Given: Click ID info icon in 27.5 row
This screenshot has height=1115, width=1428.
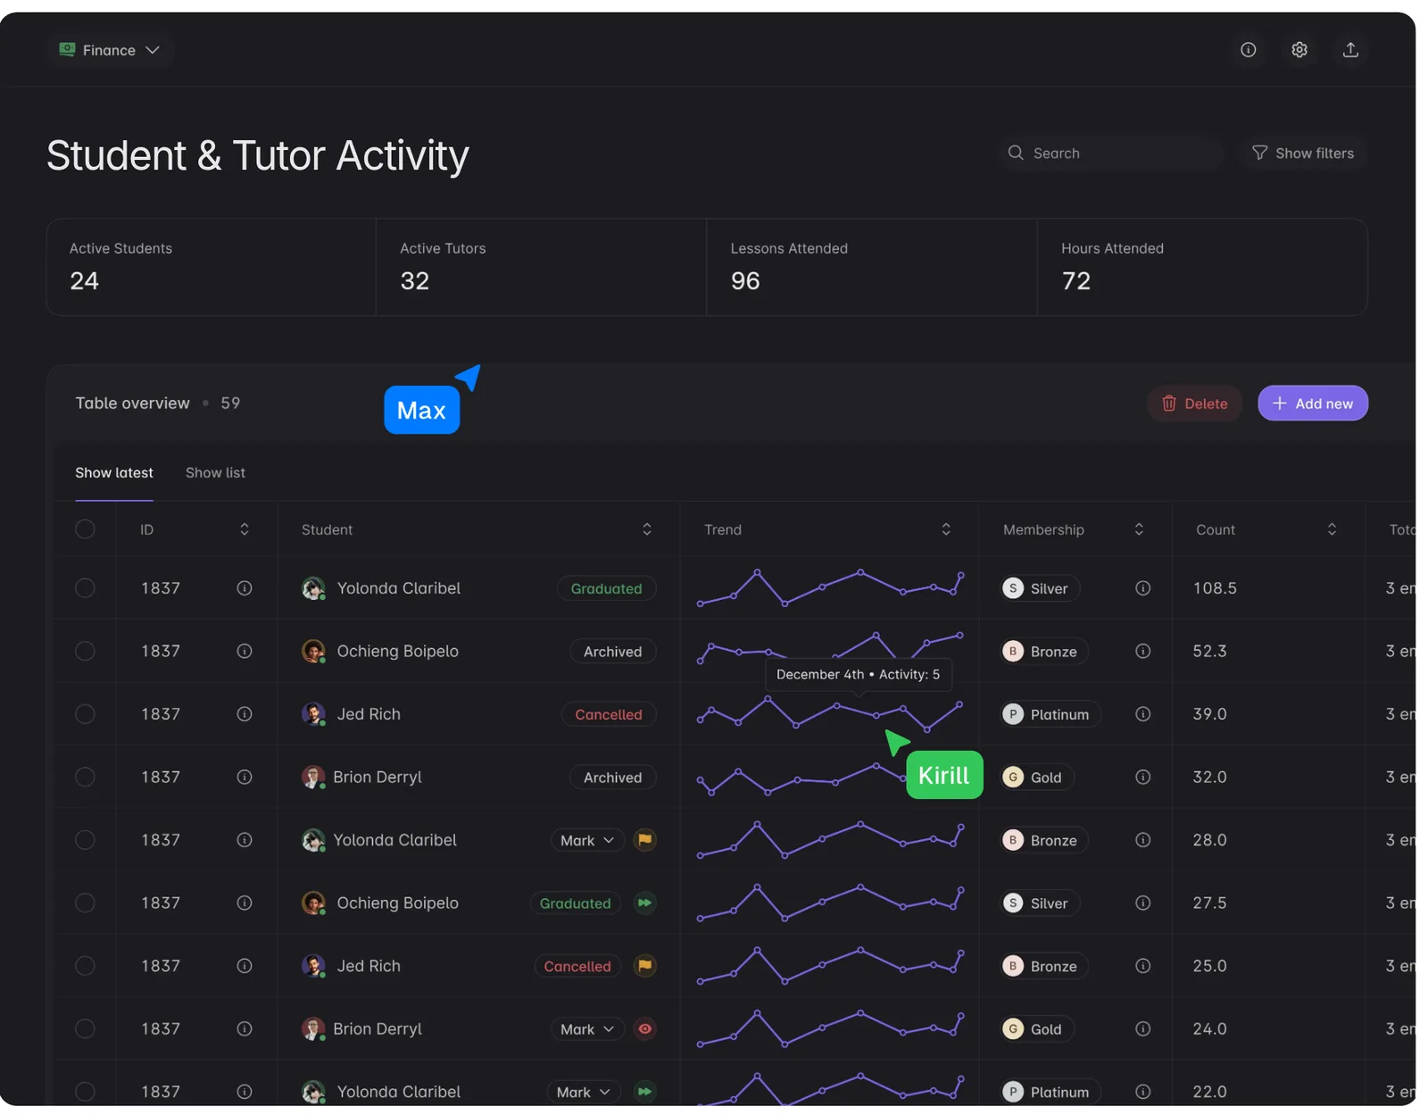Looking at the screenshot, I should 245,903.
